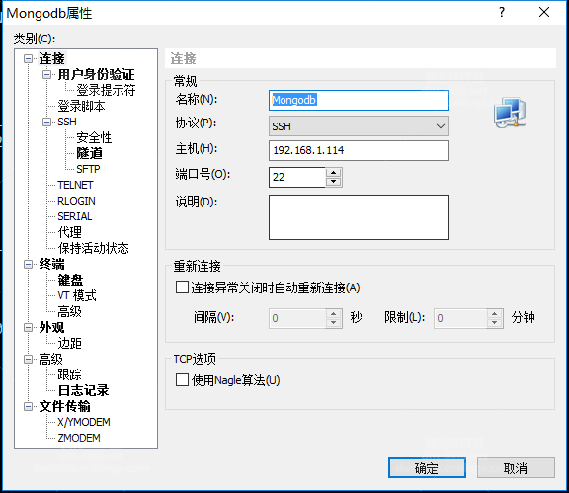
Task: Increase the port number with up arrow
Action: click(x=334, y=173)
